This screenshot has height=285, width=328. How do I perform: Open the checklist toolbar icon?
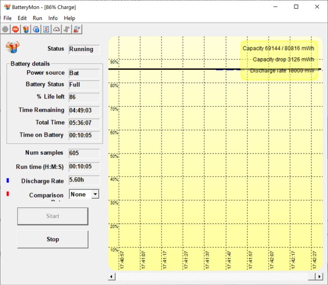(x=46, y=29)
